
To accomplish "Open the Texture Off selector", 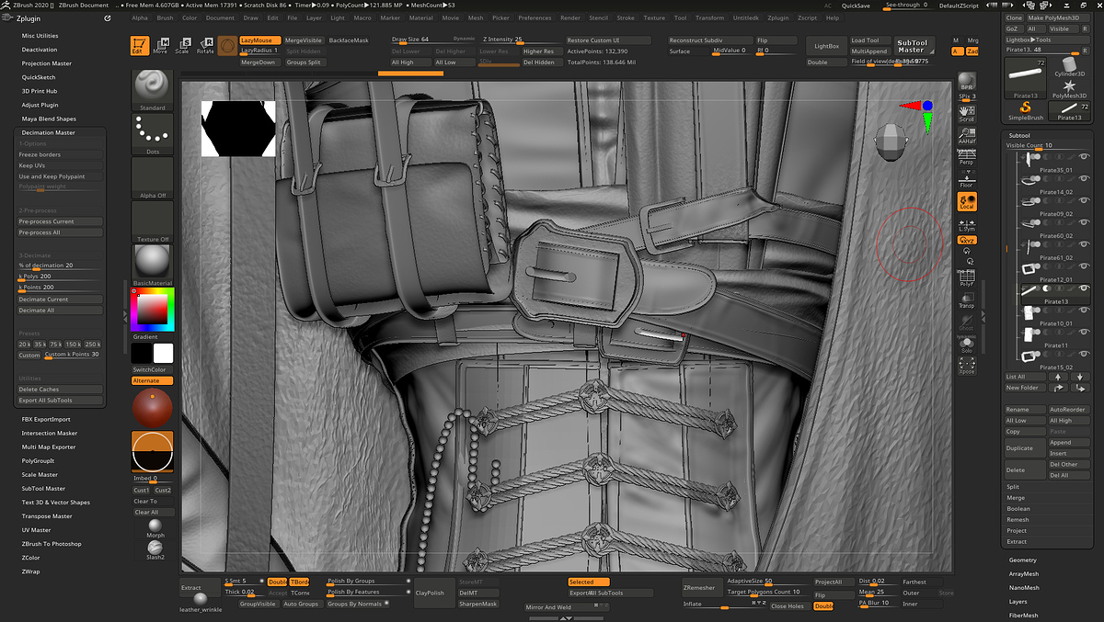I will (153, 222).
